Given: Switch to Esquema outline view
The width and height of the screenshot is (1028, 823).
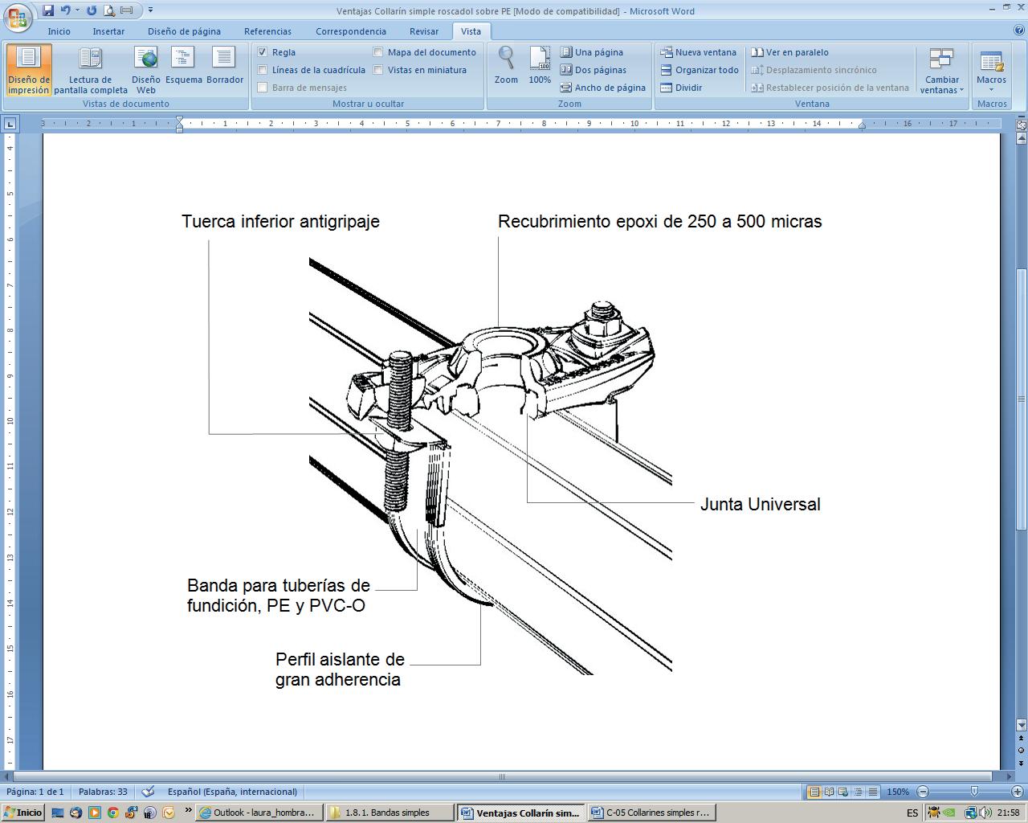Looking at the screenshot, I should (184, 66).
